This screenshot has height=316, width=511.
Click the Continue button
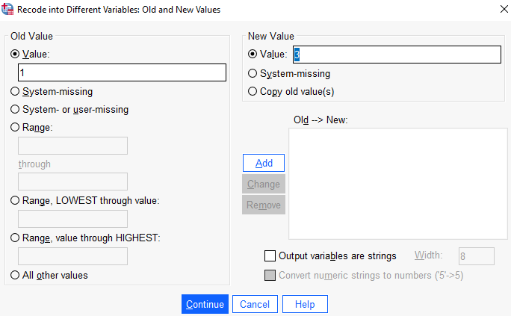click(x=205, y=304)
